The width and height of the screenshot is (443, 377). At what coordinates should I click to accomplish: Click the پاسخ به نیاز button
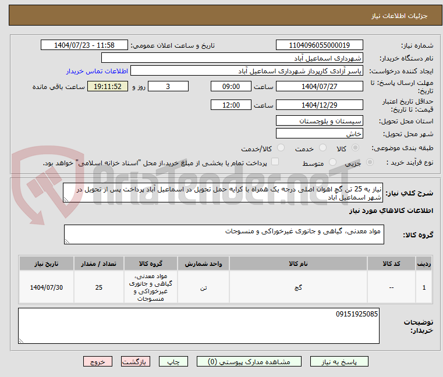pyautogui.click(x=339, y=361)
